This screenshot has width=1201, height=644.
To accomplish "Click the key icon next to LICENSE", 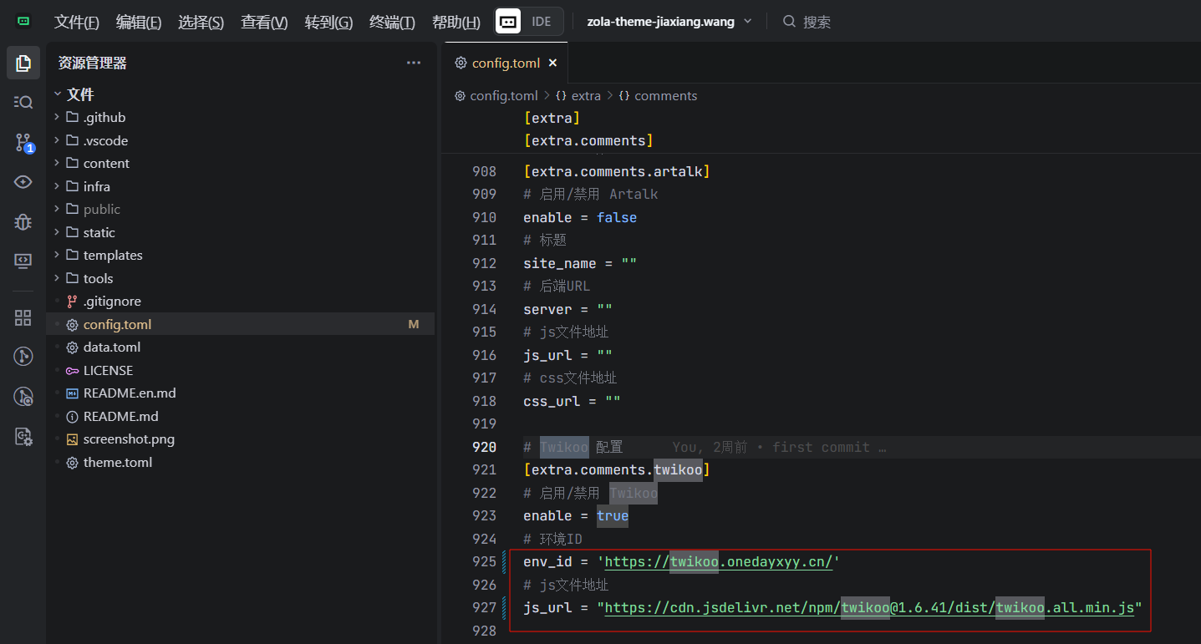I will [x=72, y=370].
